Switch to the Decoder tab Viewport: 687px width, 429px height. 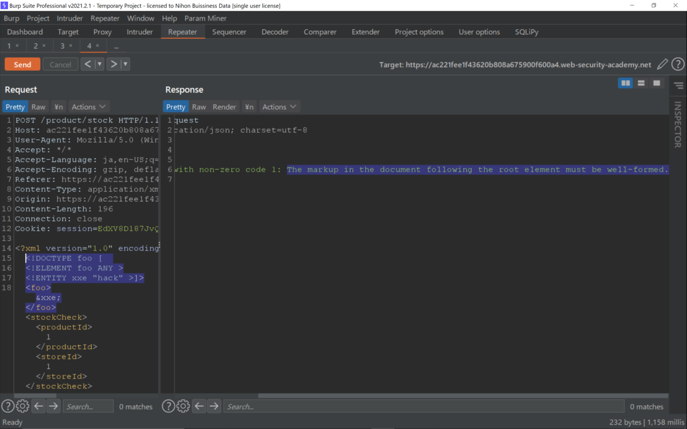[x=275, y=32]
